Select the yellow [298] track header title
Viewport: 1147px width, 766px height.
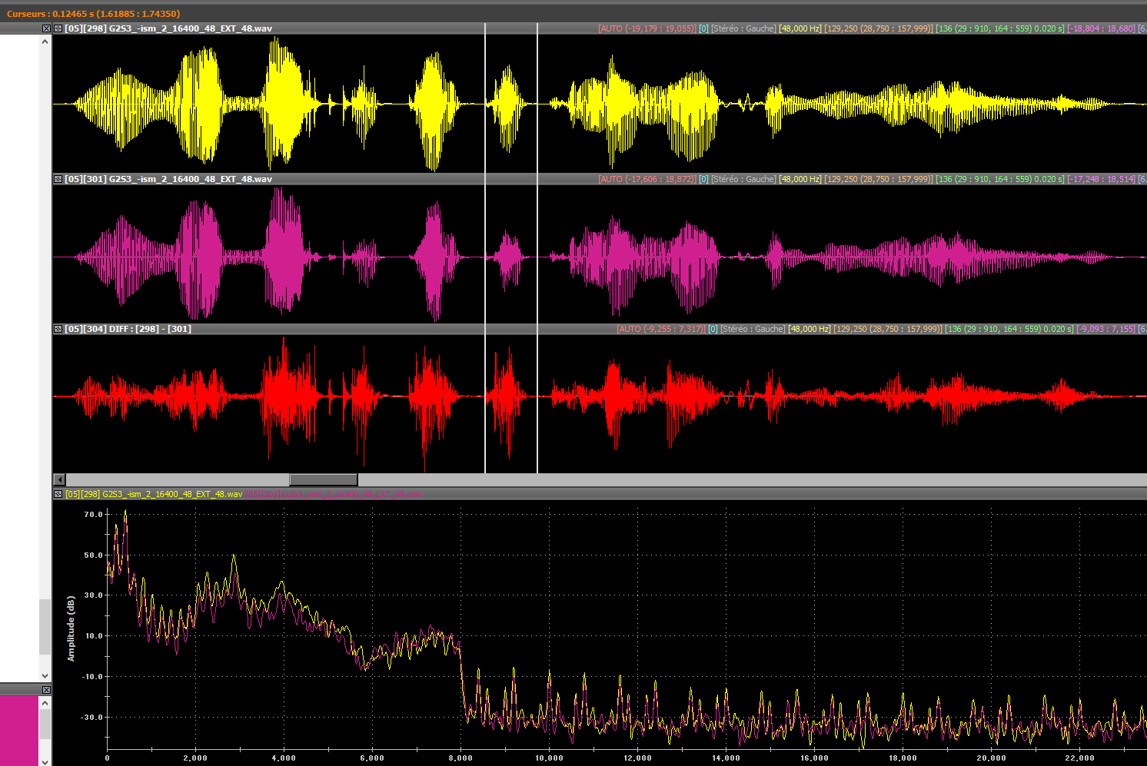(x=168, y=28)
